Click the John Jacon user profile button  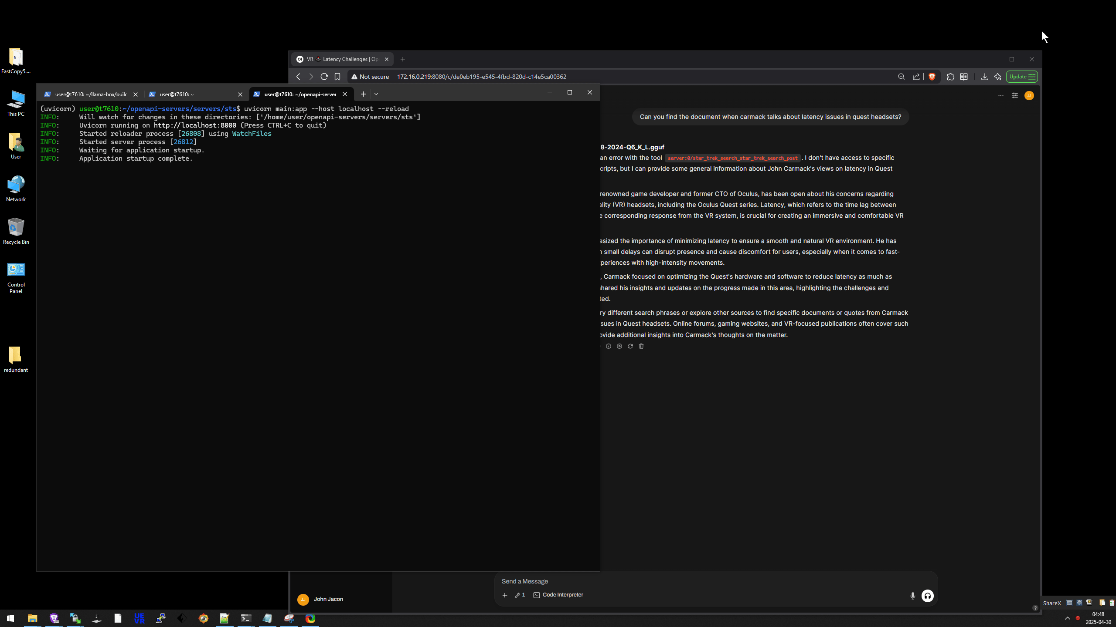click(x=341, y=599)
